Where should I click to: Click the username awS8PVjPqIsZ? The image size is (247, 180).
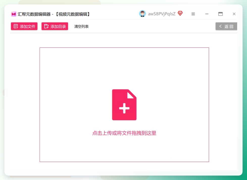click(x=162, y=14)
